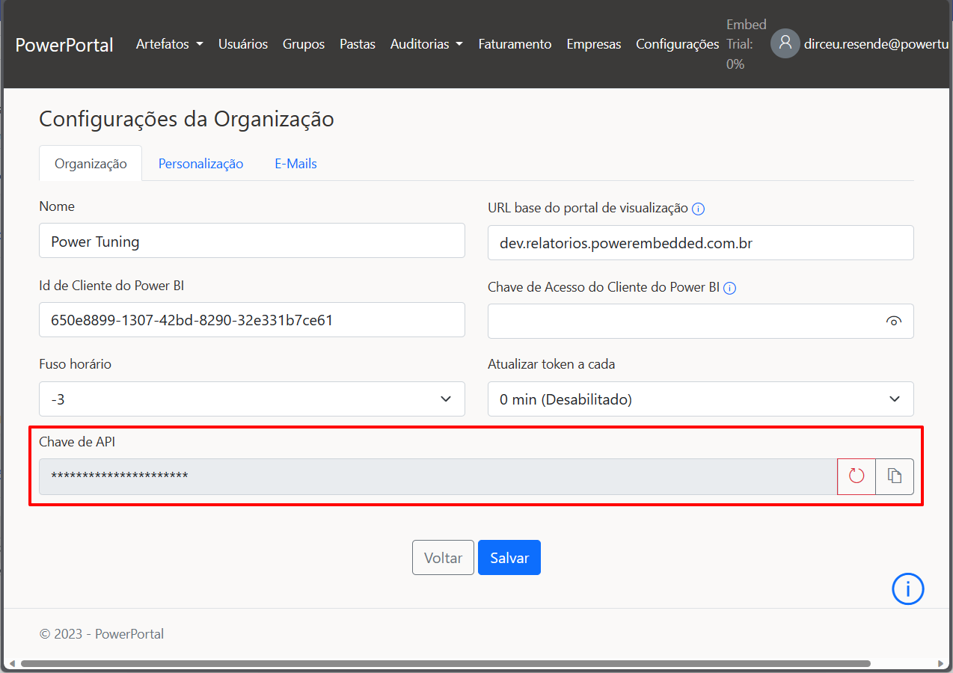The image size is (953, 673).
Task: Click the PowerPortal brand link
Action: point(64,44)
